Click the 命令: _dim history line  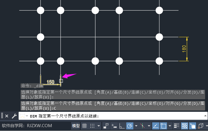(x=32, y=86)
